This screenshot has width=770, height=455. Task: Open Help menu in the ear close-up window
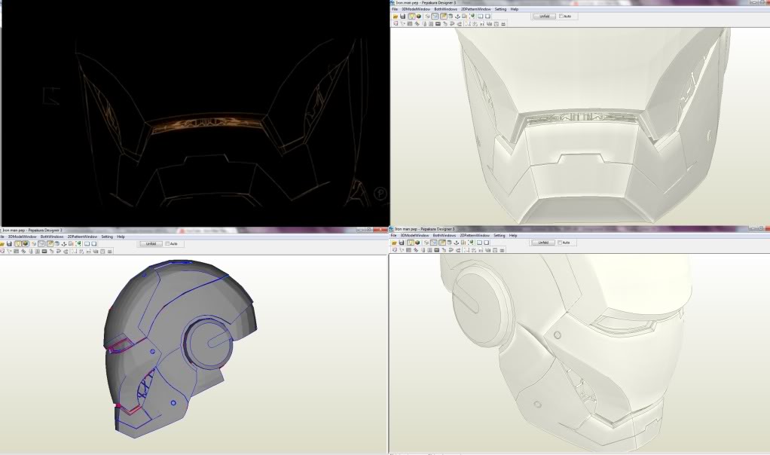point(513,236)
